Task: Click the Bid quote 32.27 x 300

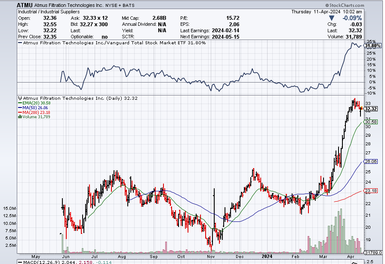Action: coord(94,24)
